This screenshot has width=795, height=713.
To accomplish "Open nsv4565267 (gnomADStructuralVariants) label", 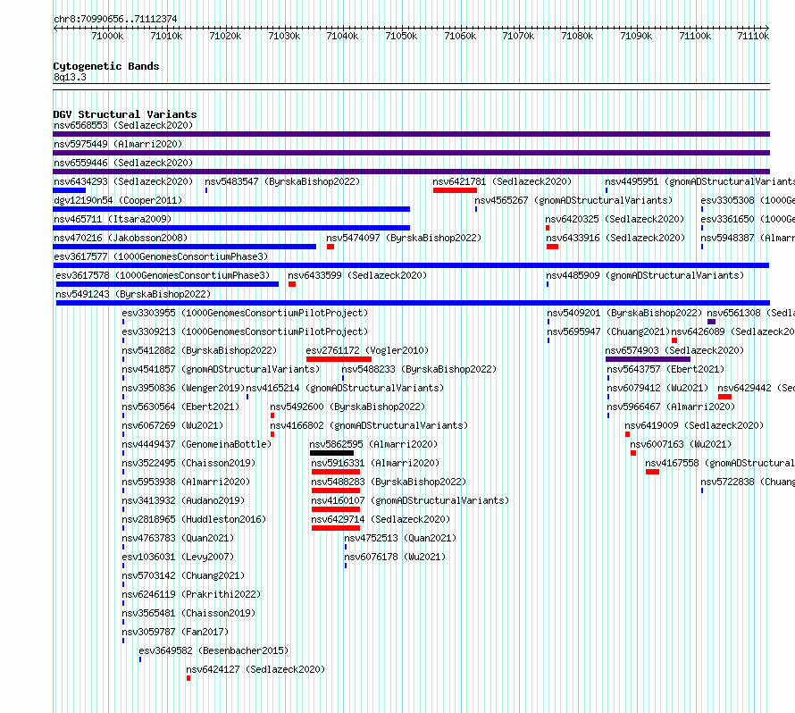I will click(x=574, y=200).
